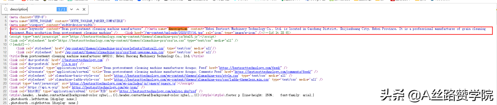Go to previous match with up arrow
This screenshot has height=105, width=497.
(78, 9)
